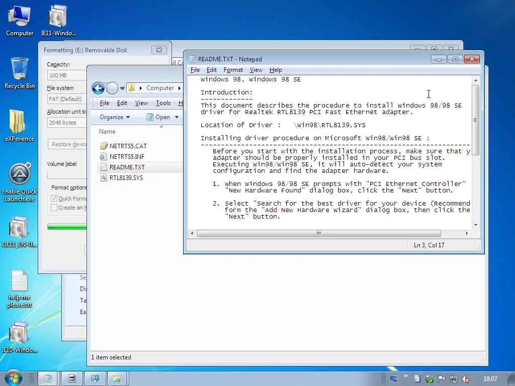Select Enable Quick Launch.exe desktop icon
The height and width of the screenshot is (386, 515).
coord(20,182)
